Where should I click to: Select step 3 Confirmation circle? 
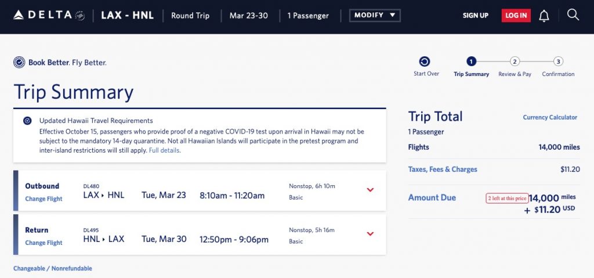pyautogui.click(x=558, y=62)
